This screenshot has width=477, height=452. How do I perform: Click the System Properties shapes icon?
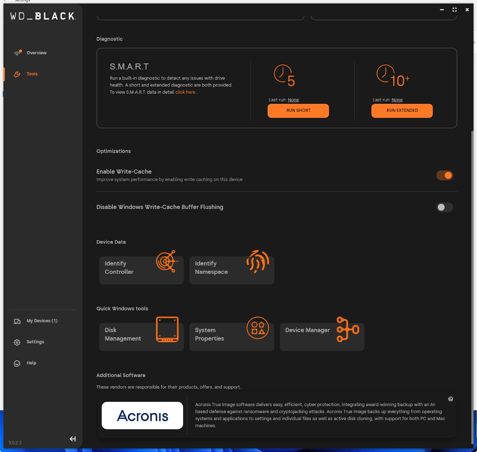[x=258, y=328]
